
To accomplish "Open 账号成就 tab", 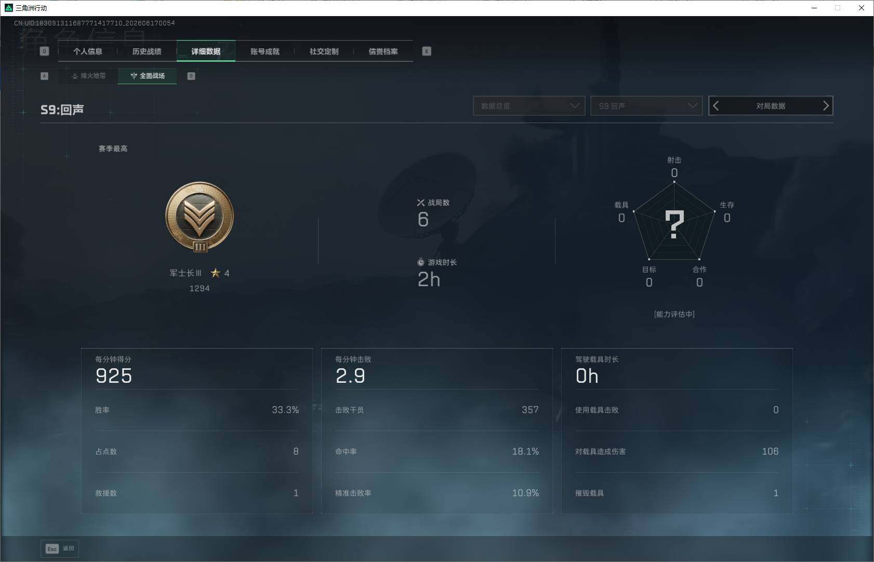I will [x=265, y=51].
